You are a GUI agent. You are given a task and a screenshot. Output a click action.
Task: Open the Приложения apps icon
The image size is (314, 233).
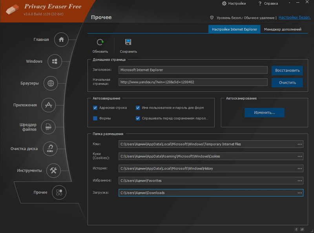click(x=48, y=105)
